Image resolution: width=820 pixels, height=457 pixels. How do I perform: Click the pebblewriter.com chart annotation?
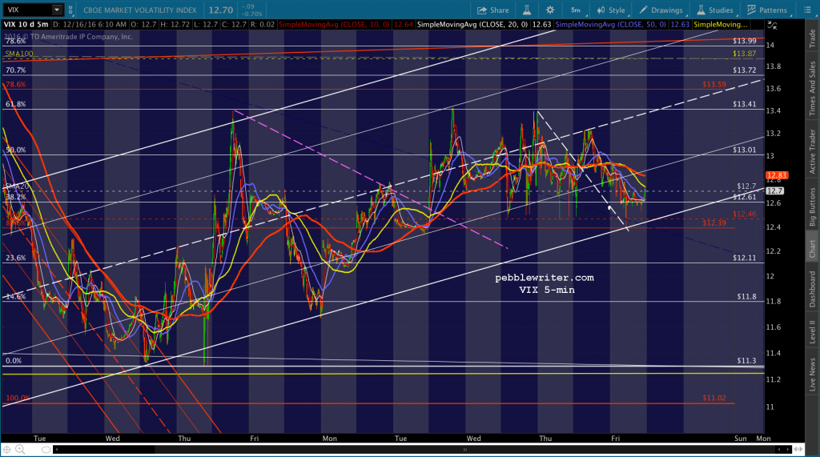[545, 278]
